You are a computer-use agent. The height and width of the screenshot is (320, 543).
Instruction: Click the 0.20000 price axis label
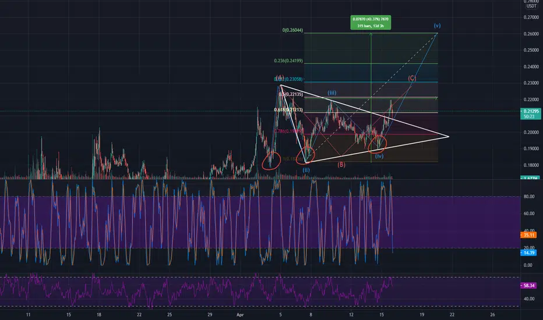point(531,133)
